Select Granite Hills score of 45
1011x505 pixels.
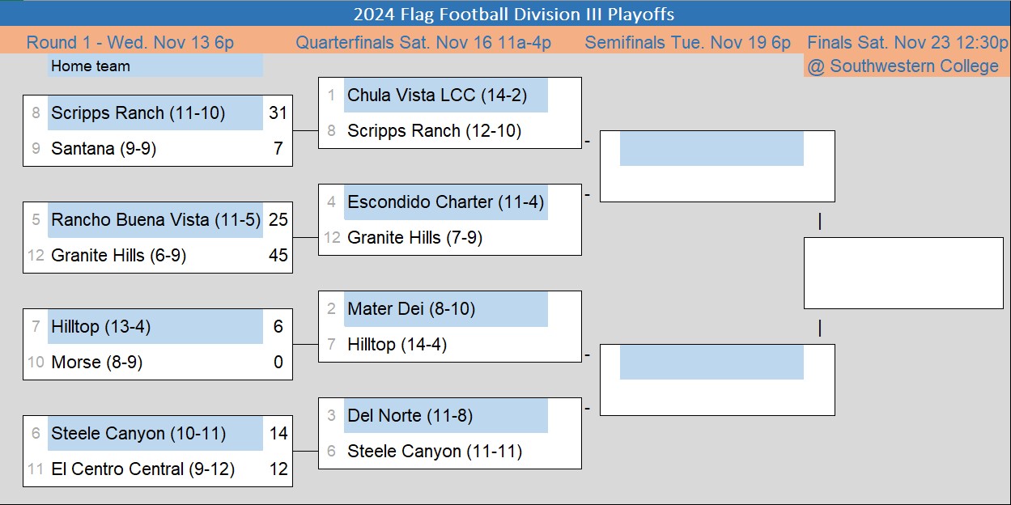point(278,256)
